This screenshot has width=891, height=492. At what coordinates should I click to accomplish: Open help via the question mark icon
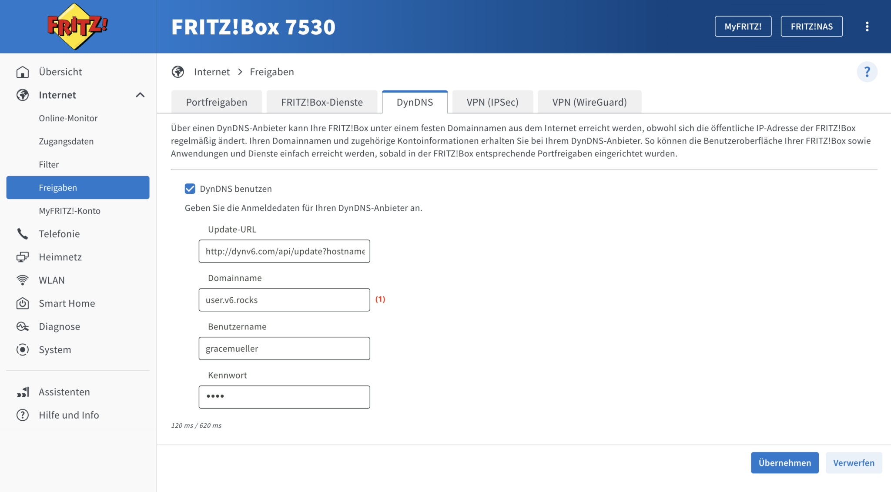coord(868,72)
